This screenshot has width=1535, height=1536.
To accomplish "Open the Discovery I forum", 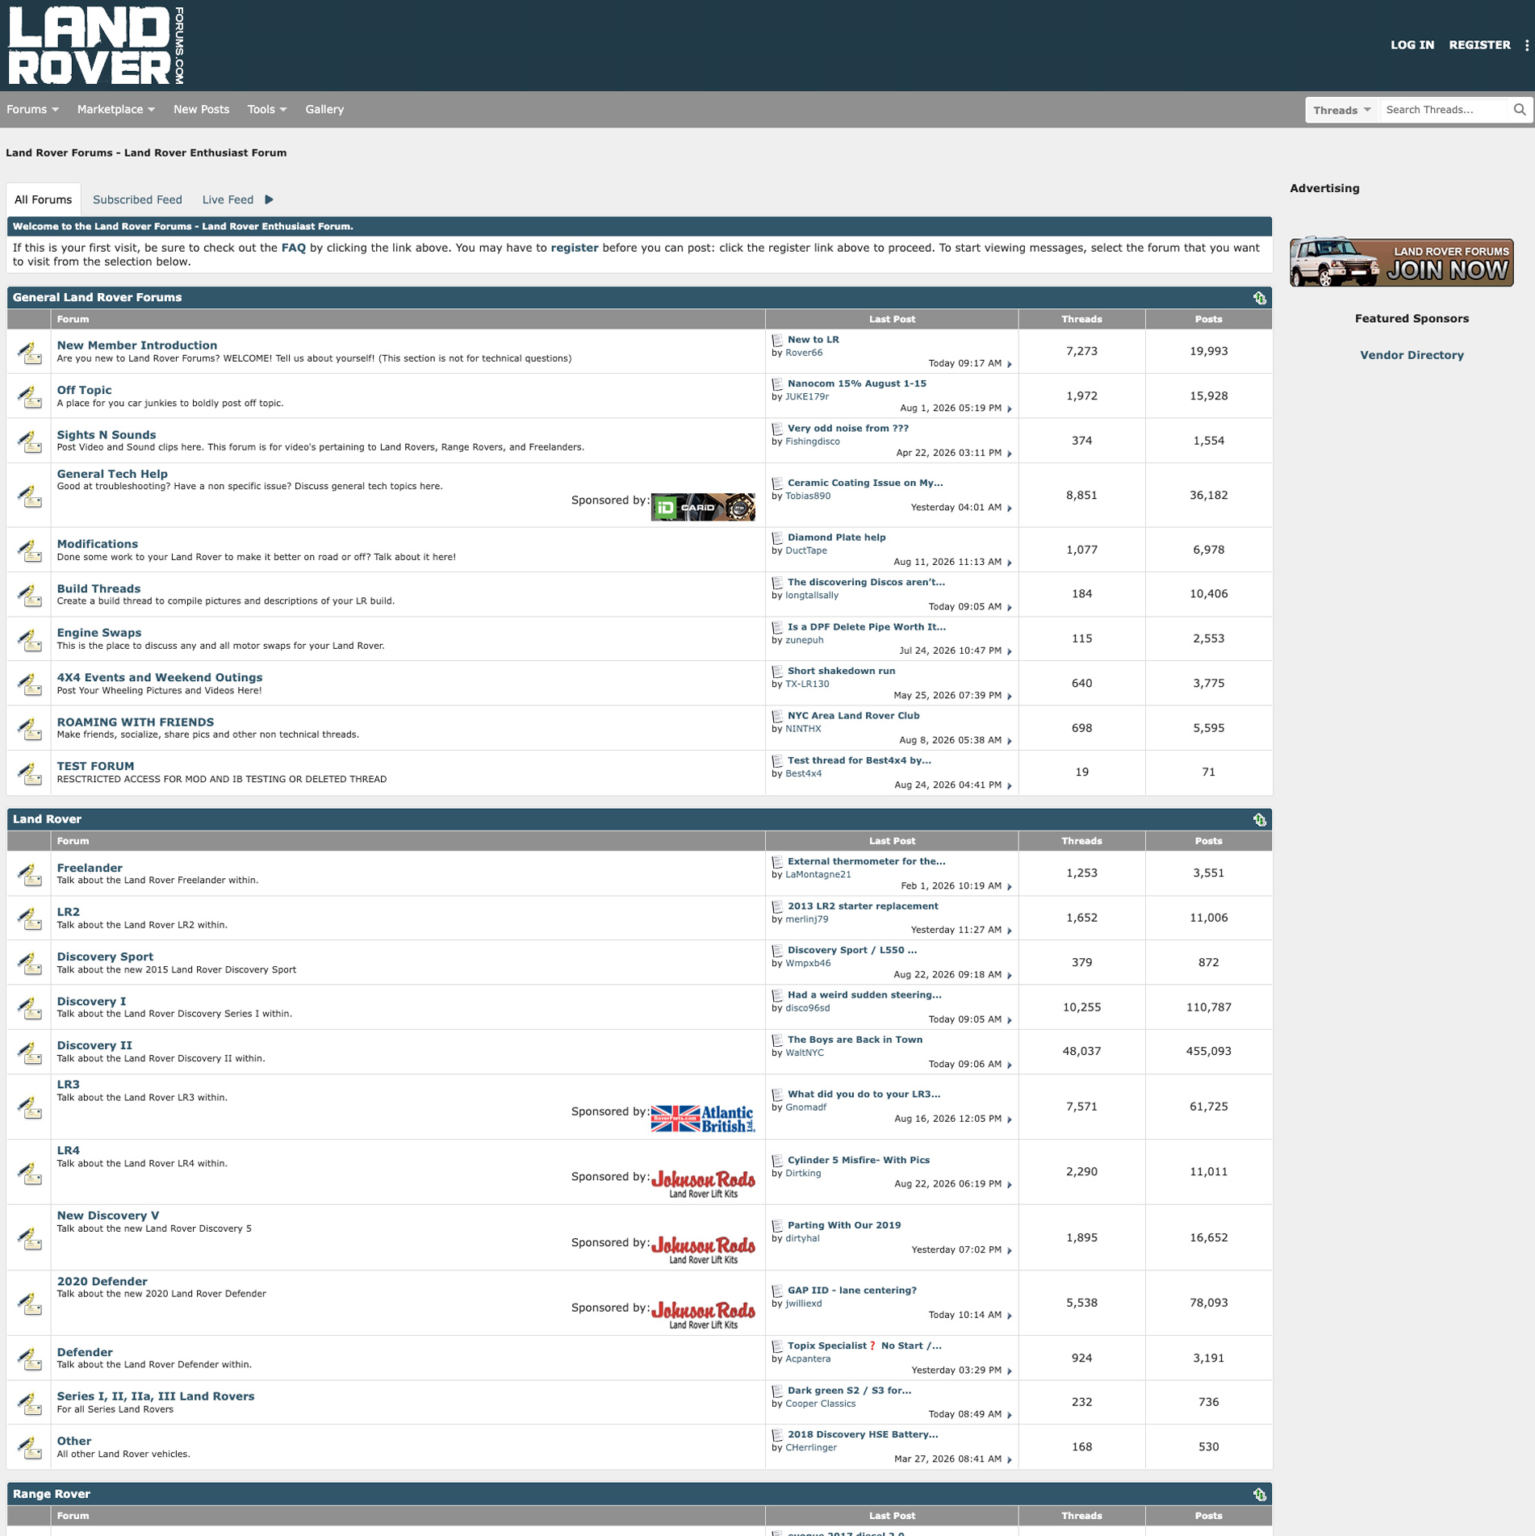I will (x=91, y=1002).
